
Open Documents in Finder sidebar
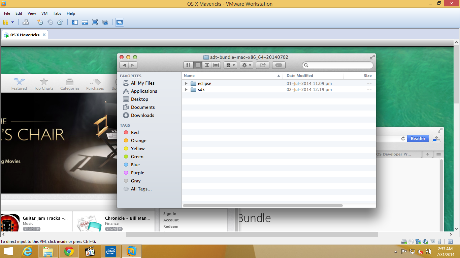143,107
